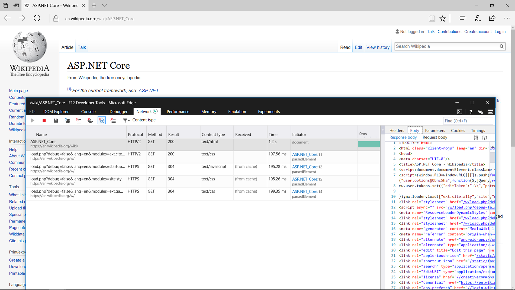Screen dimensions: 515x290
Task: Open the ASP.NET_Core:11 initiator link
Action: click(307, 154)
